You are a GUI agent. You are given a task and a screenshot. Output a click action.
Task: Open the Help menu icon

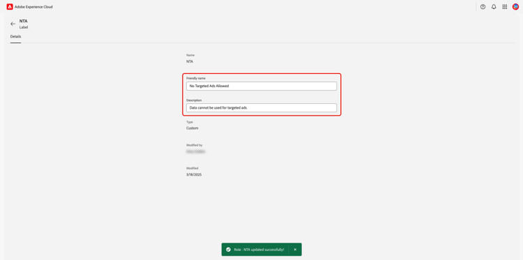click(x=483, y=7)
